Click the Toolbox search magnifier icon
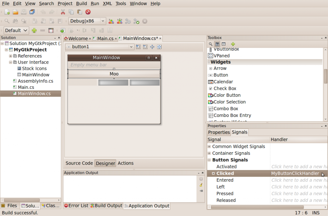This screenshot has width=328, height=216. tap(211, 44)
